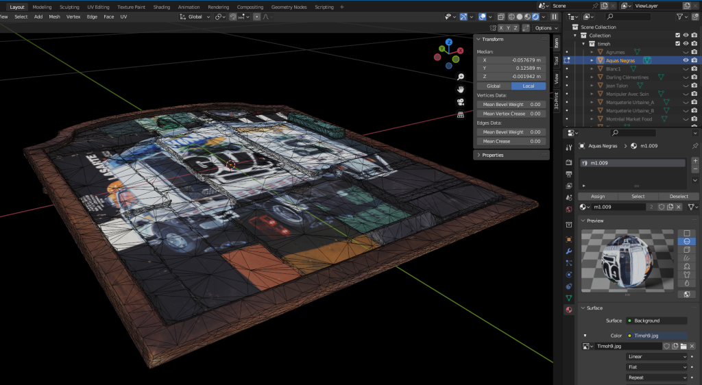The height and width of the screenshot is (385, 702).
Task: Toggle proportional editing icon
Action: 256,16
